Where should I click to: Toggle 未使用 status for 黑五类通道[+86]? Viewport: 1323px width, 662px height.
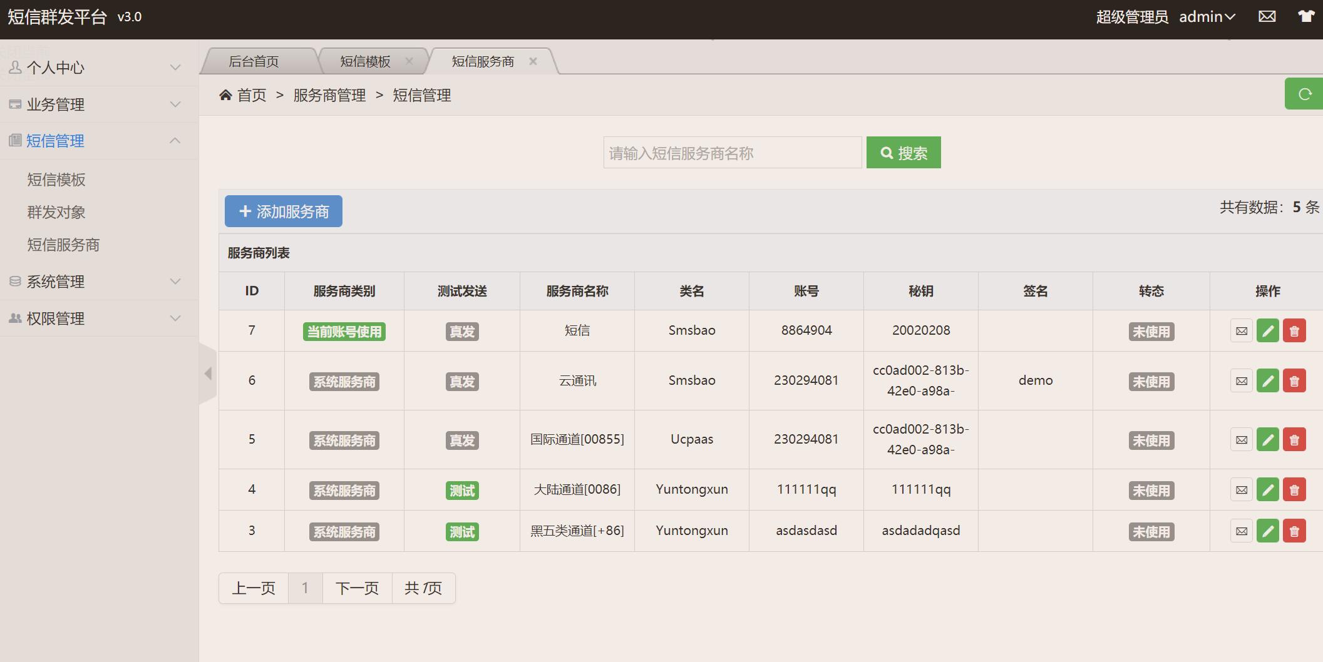point(1151,532)
